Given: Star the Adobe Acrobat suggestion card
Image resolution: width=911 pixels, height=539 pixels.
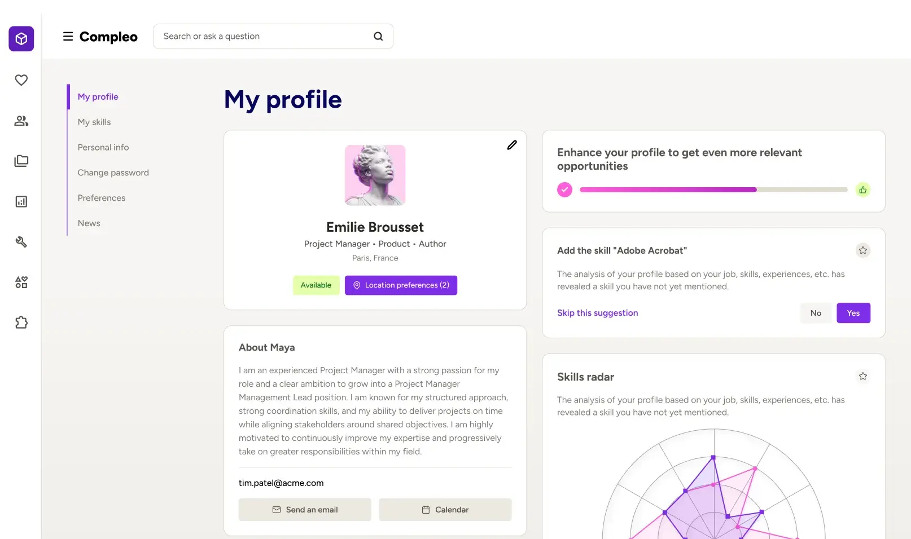Looking at the screenshot, I should [862, 250].
